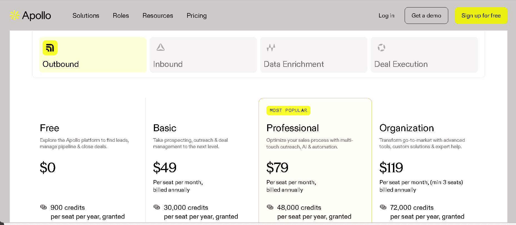Image resolution: width=516 pixels, height=225 pixels.
Task: Click 'Explore the Apollo platform' description
Action: click(84, 143)
